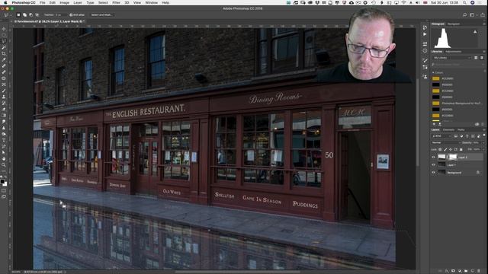Open the Actions panel play icon

[425, 34]
